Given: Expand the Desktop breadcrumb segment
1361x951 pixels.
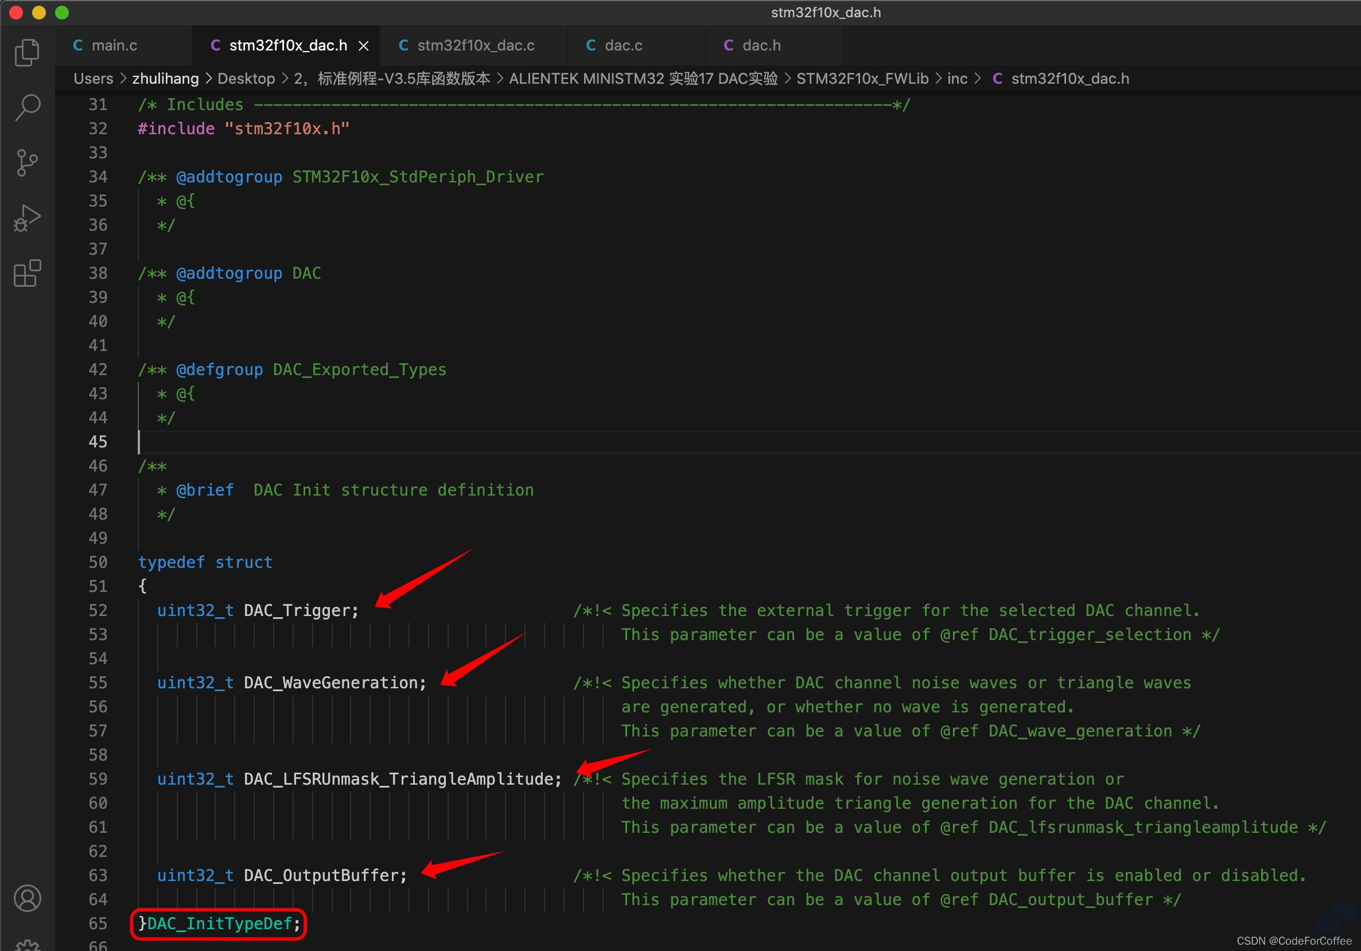Looking at the screenshot, I should [x=246, y=79].
